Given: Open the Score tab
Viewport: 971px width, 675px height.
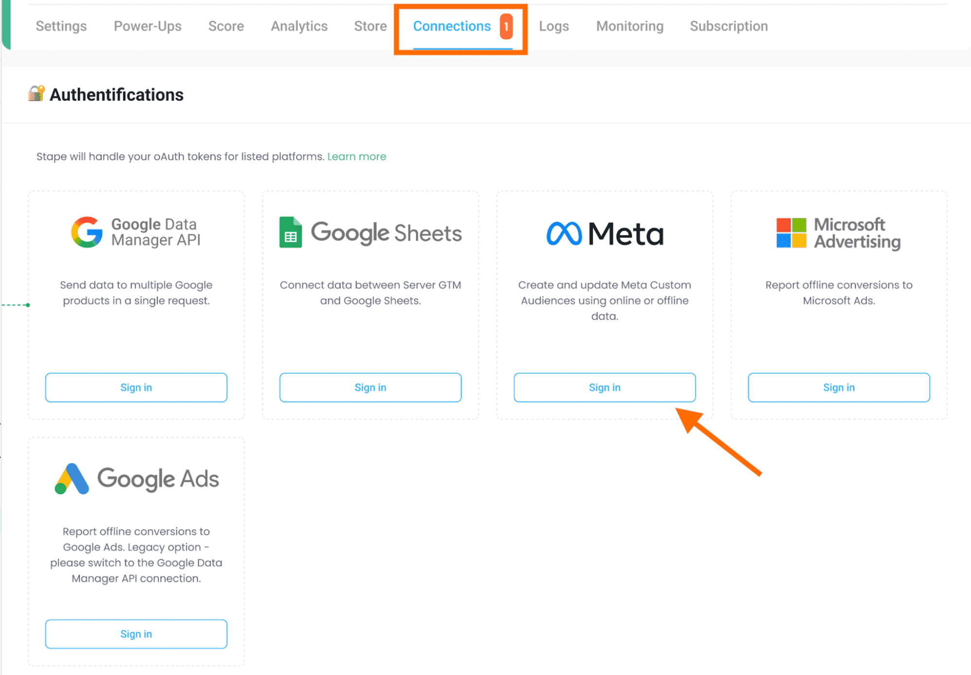Looking at the screenshot, I should 226,26.
